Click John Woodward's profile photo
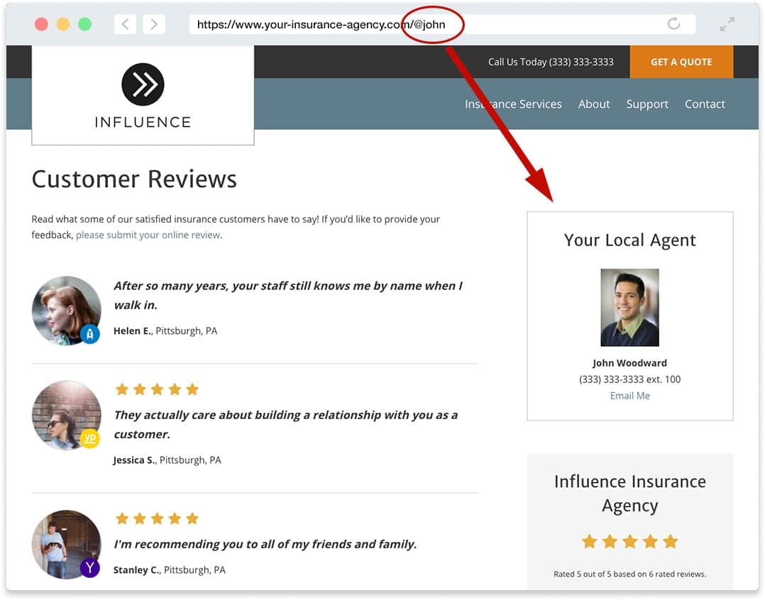This screenshot has width=765, height=600. (x=629, y=306)
